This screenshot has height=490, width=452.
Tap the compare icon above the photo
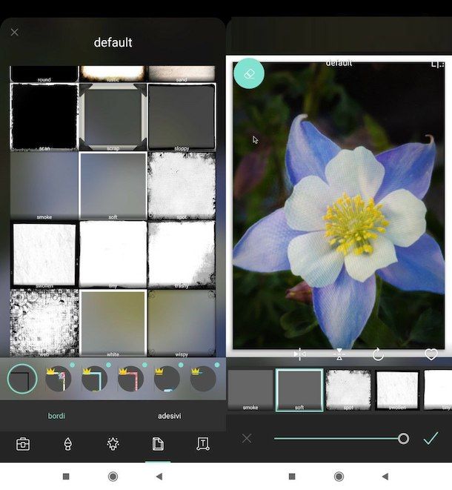click(x=438, y=64)
